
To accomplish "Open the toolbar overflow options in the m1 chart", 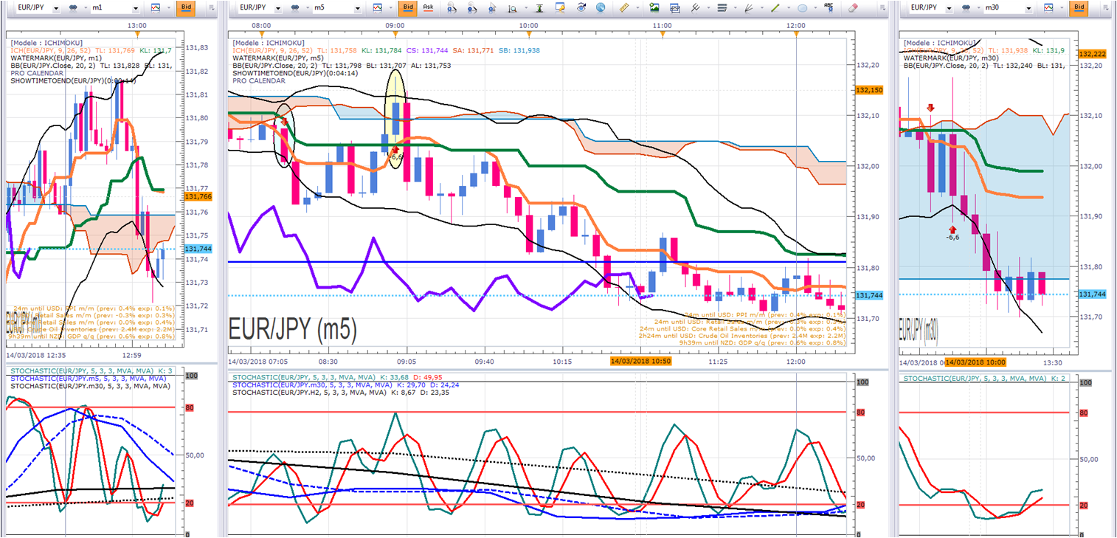I will [x=212, y=8].
